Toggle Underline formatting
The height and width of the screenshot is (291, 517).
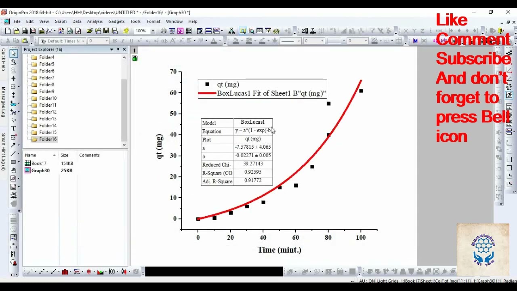coord(131,41)
